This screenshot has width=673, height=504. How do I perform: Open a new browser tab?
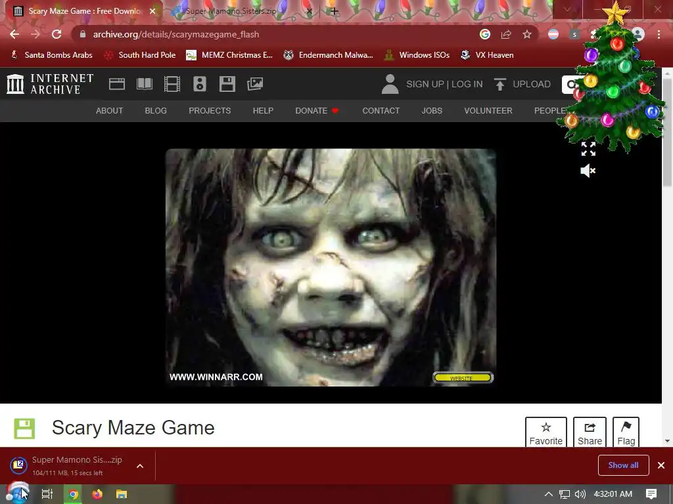click(x=335, y=11)
